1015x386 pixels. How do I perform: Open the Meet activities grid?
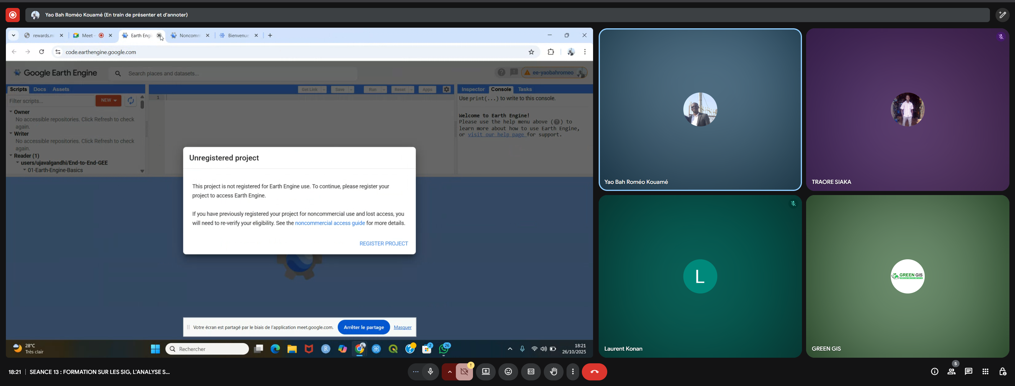pos(985,372)
